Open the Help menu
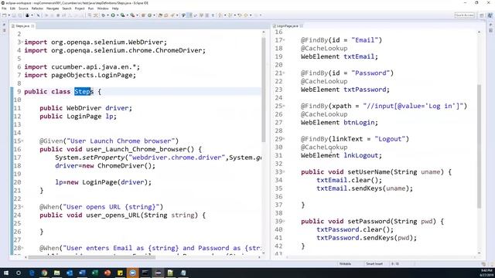The image size is (495, 278). coord(115,8)
